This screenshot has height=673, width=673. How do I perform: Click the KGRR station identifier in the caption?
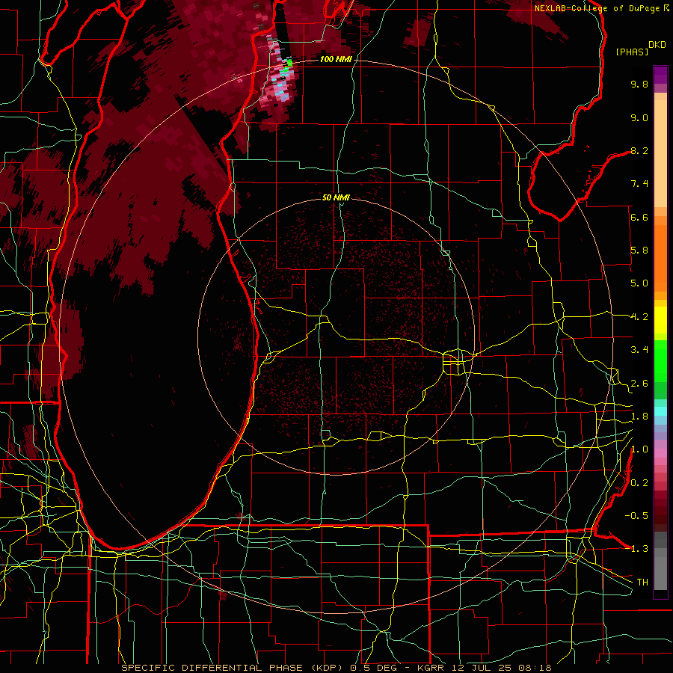431,668
